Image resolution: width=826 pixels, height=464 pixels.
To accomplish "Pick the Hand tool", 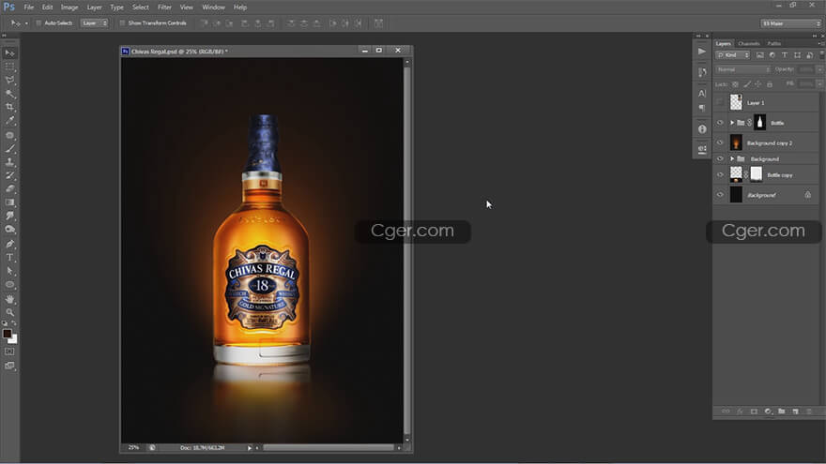I will coord(9,299).
